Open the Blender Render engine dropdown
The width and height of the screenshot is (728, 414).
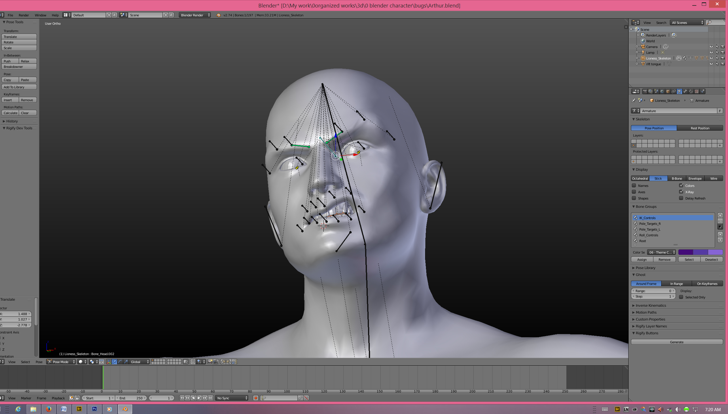195,15
